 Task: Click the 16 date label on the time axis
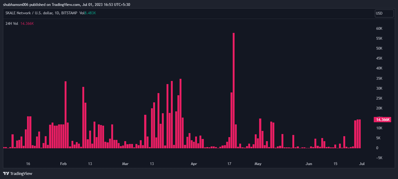[28, 163]
